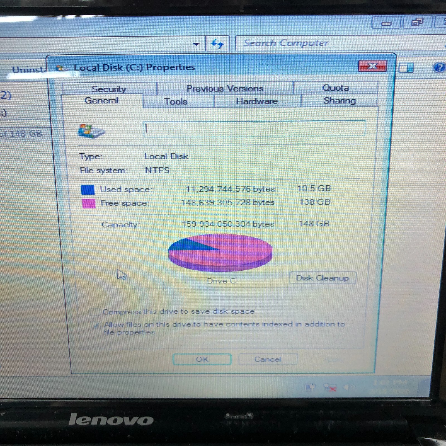Screen dimensions: 446x446
Task: Click the Explorer refresh arrows button
Action: point(217,44)
